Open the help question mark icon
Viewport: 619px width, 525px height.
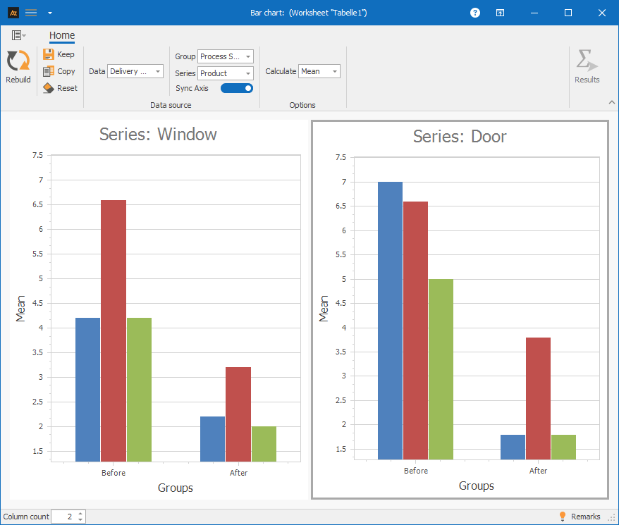(x=475, y=13)
